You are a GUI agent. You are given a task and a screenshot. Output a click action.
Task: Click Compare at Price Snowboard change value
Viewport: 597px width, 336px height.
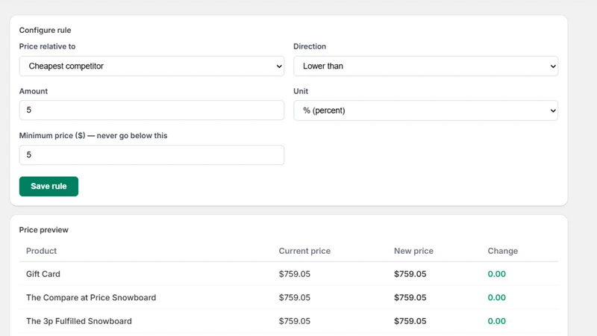click(496, 297)
